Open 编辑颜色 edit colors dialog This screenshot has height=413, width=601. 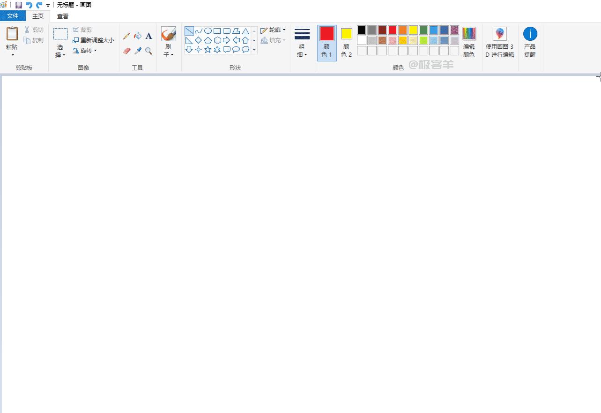click(x=469, y=43)
